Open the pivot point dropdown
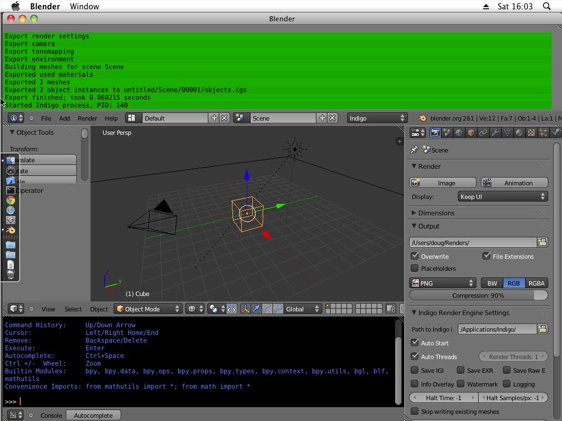The image size is (562, 421). pos(217,309)
